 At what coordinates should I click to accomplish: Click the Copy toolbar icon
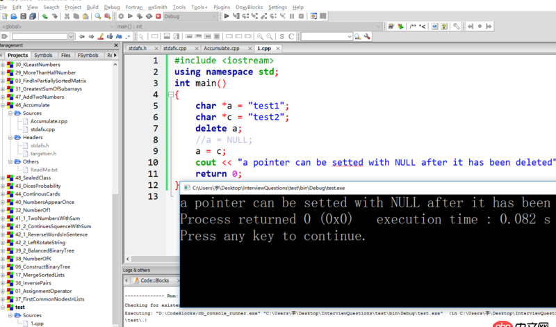click(76, 16)
